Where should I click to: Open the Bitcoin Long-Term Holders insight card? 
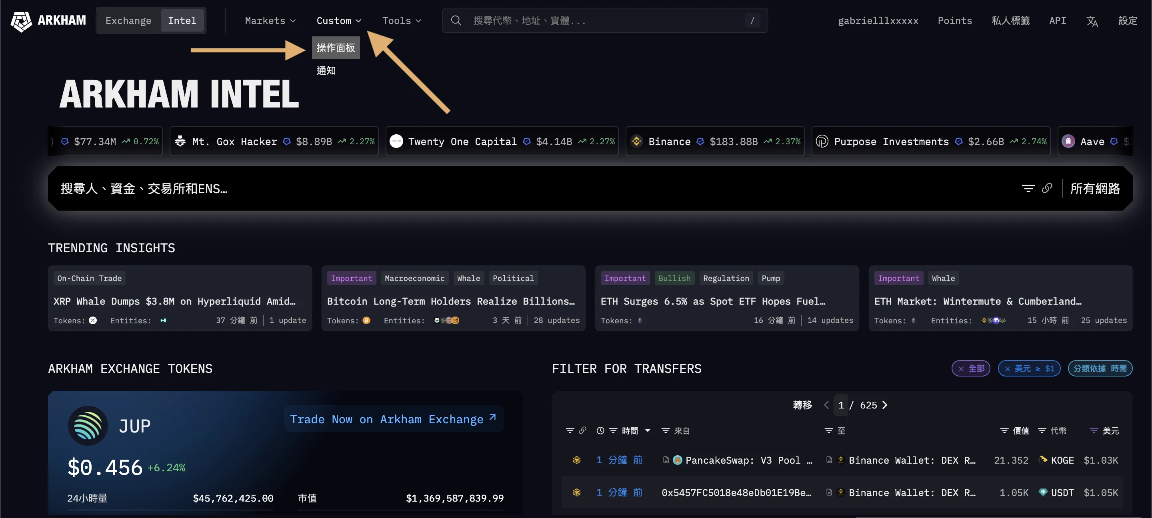[453, 298]
